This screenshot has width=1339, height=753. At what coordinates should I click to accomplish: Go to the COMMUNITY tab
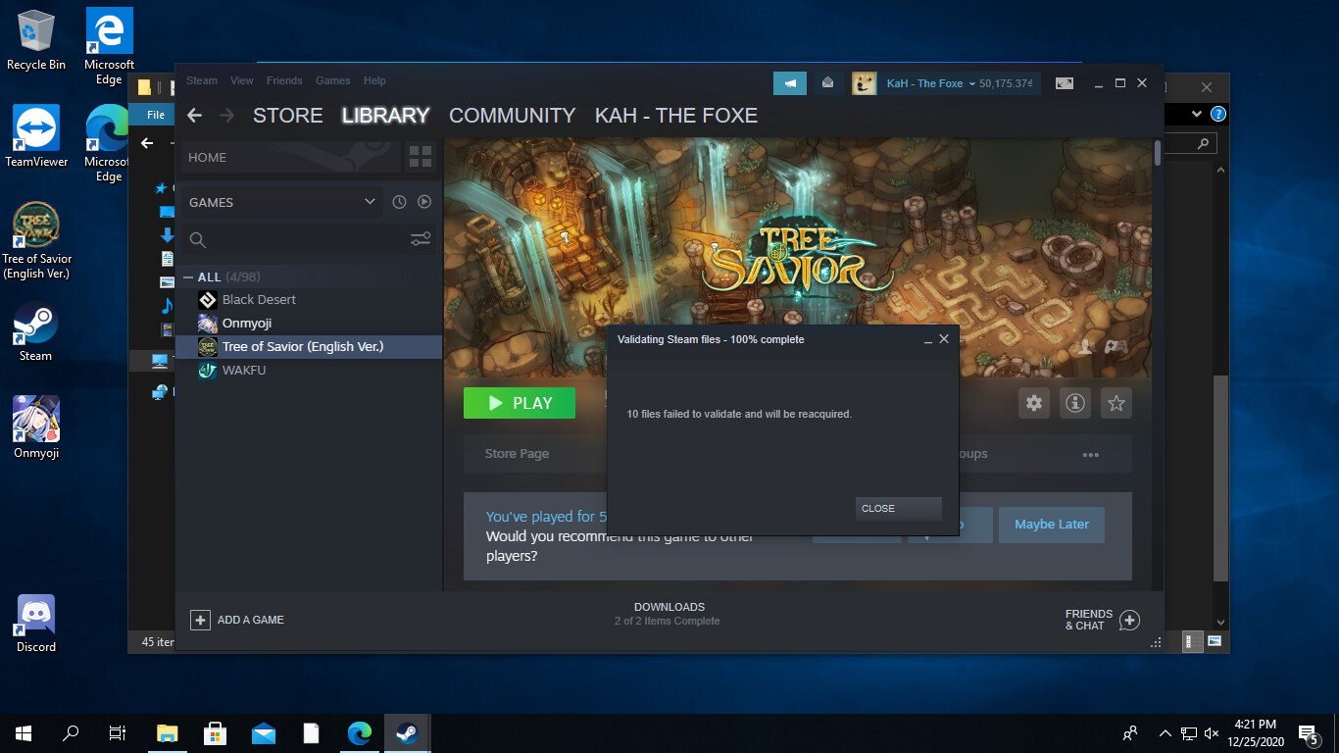click(512, 116)
